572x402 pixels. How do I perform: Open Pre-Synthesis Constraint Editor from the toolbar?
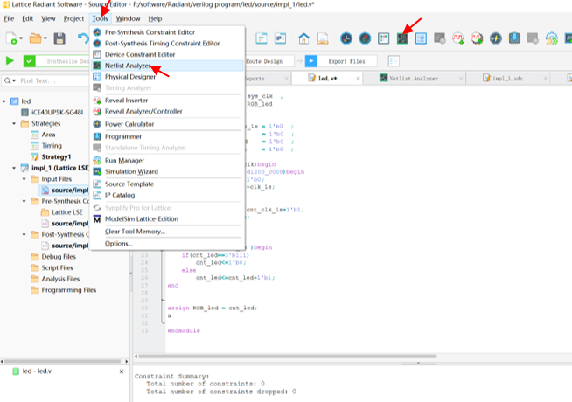pos(346,38)
